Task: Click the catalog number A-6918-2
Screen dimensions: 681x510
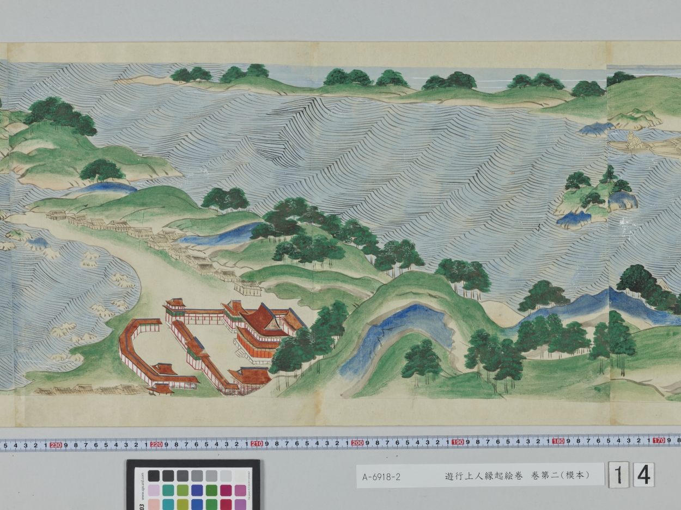Action: click(381, 477)
